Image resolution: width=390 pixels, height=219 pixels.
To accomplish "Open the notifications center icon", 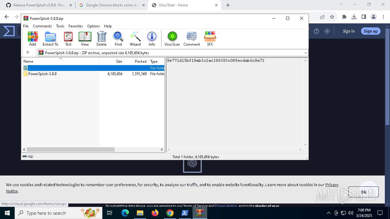I will 380,213.
